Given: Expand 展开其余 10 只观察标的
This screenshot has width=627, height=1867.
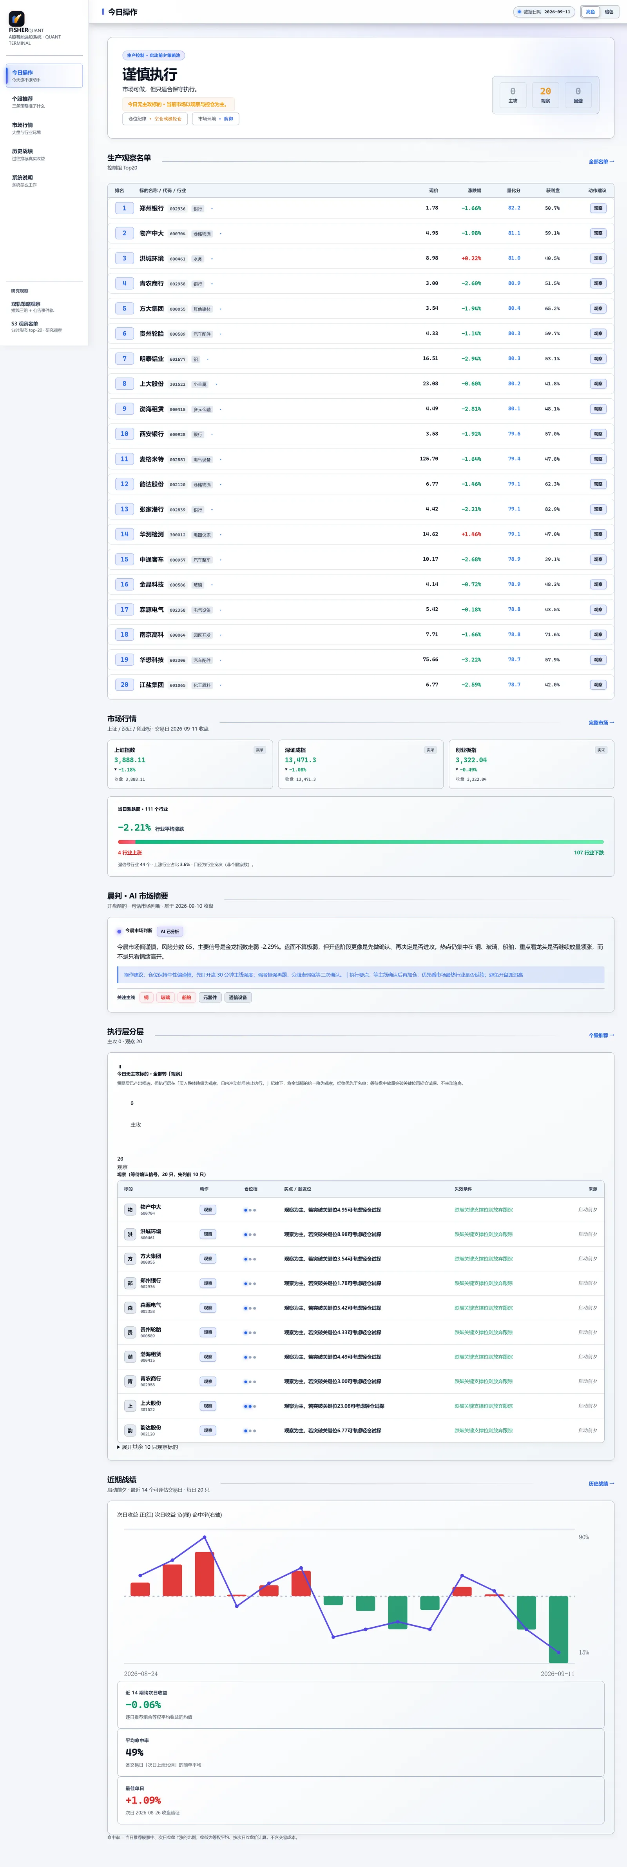Looking at the screenshot, I should pos(148,1447).
